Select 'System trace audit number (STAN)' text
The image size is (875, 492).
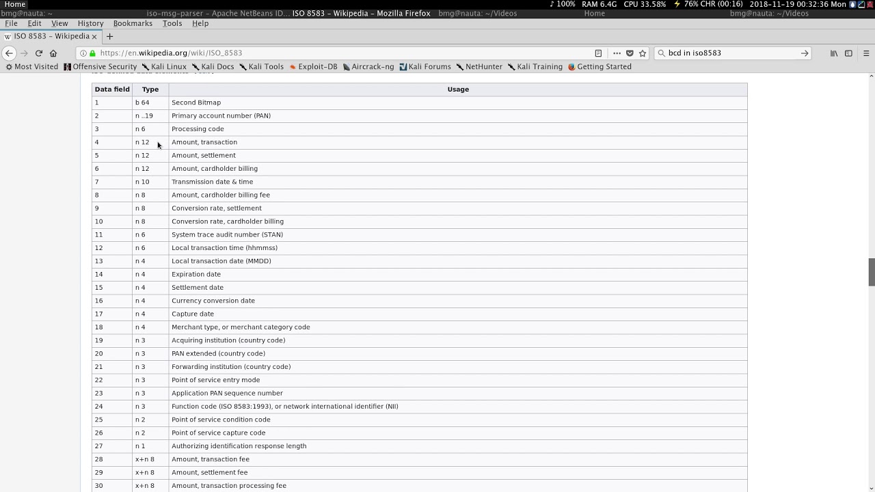(227, 234)
